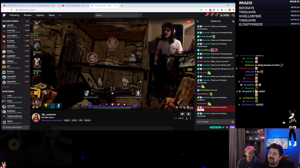
Task: Open summit1g channel in followed list
Action: click(15, 31)
